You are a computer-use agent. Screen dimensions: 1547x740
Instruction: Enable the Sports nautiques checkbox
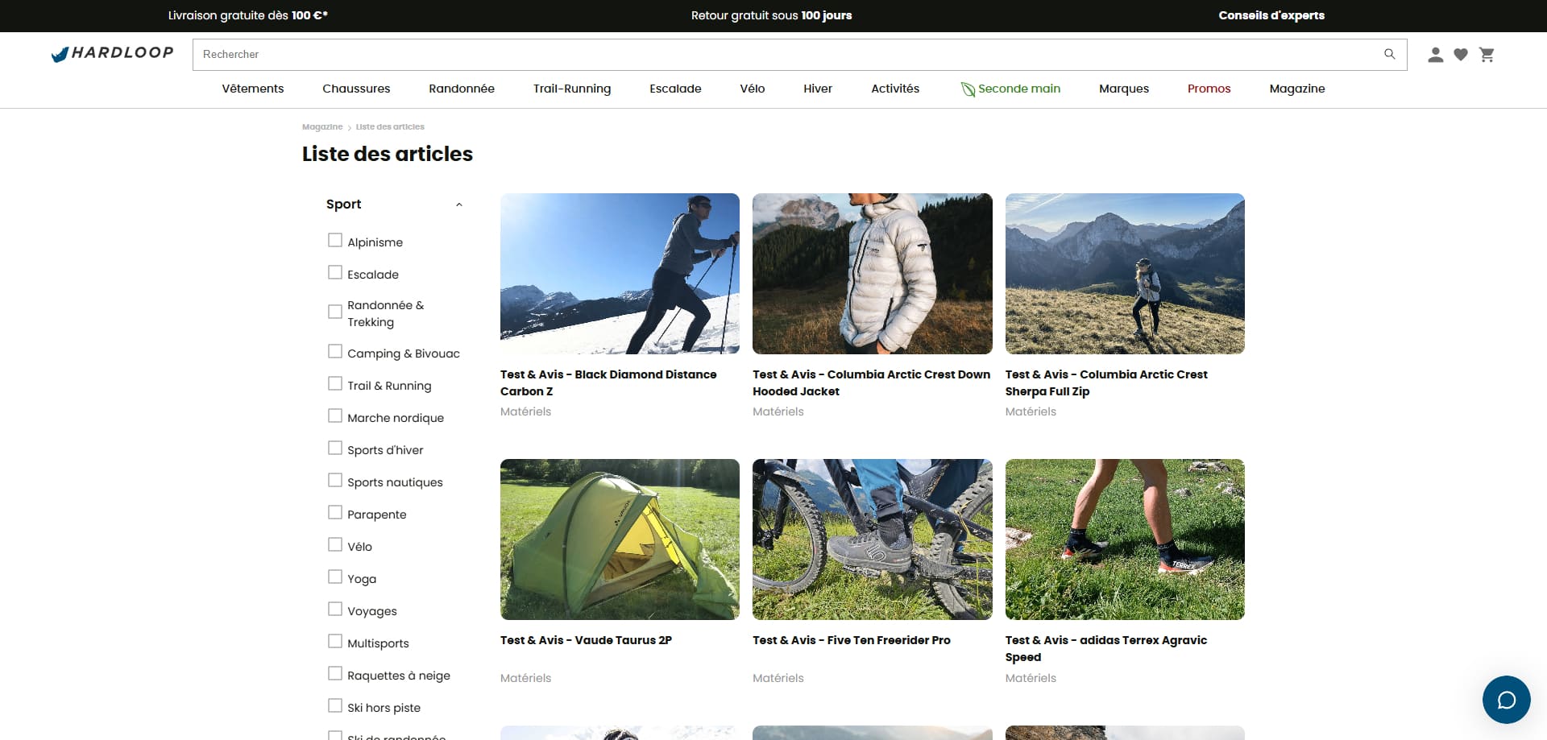pos(335,481)
